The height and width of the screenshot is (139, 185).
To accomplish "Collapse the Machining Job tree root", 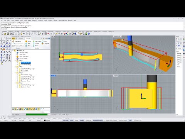I will click(x=13, y=51).
